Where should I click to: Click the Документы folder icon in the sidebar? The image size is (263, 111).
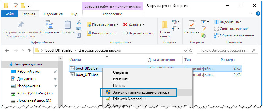tap(13, 79)
